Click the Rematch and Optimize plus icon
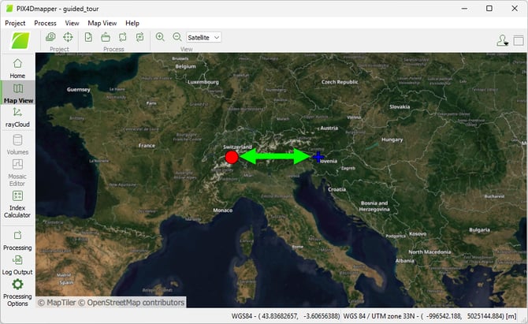Viewport: 528px width, 324px height. pos(139,37)
